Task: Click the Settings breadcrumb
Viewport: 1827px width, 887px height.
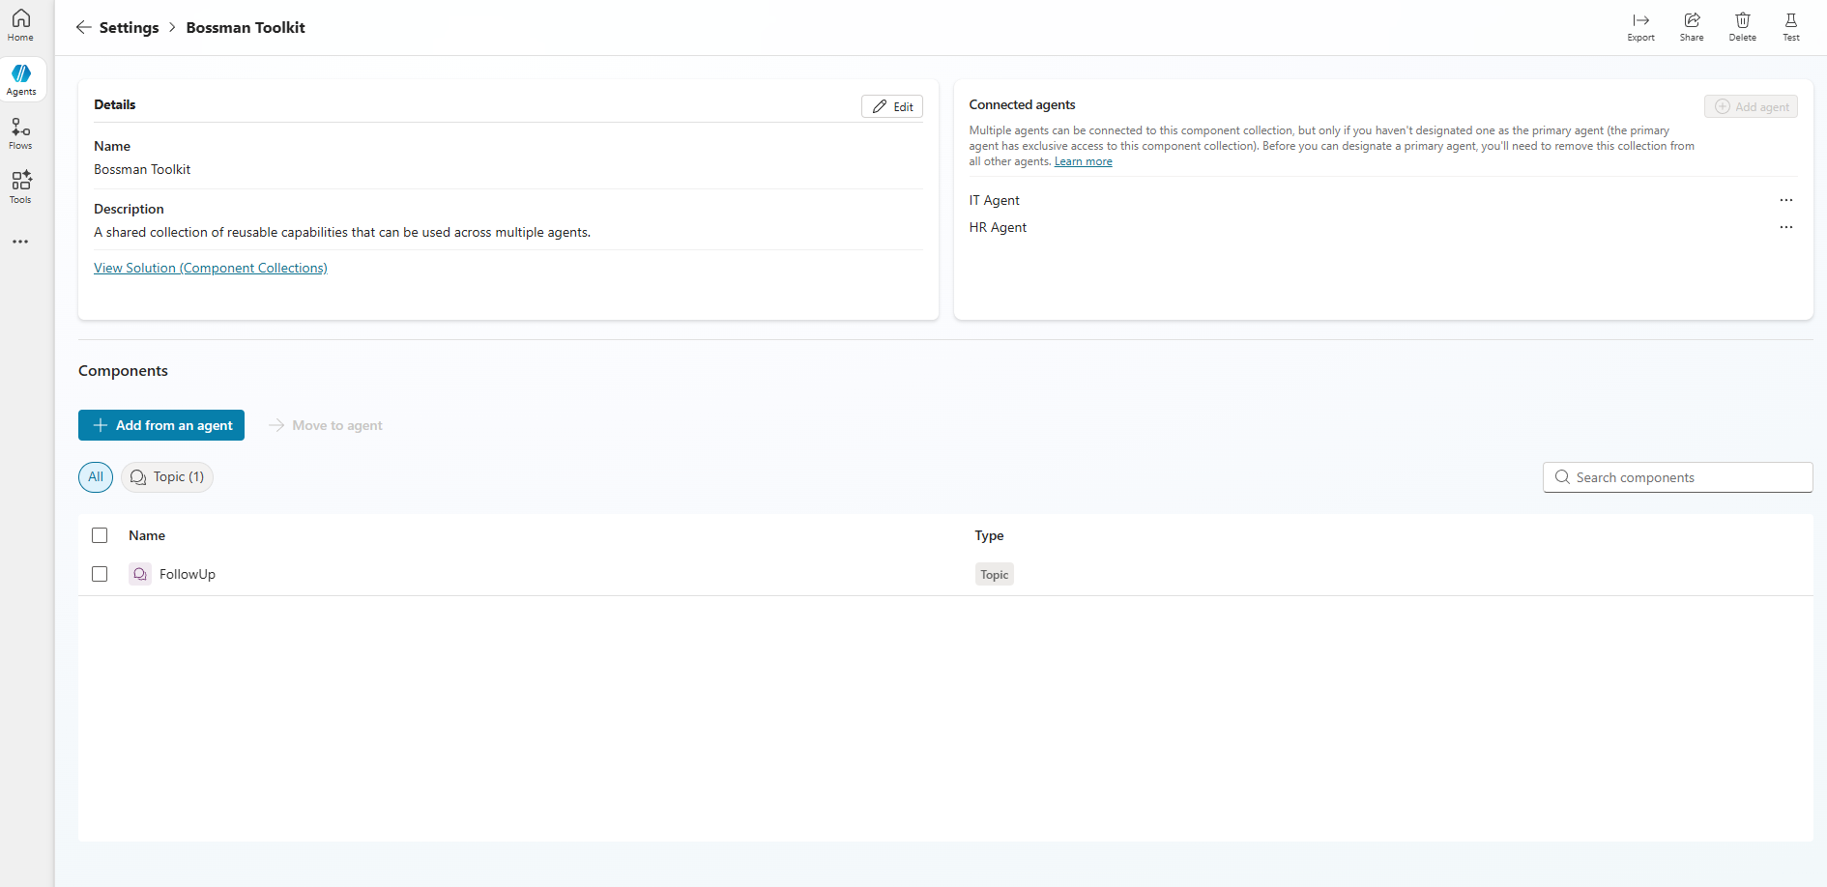Action: (x=129, y=27)
